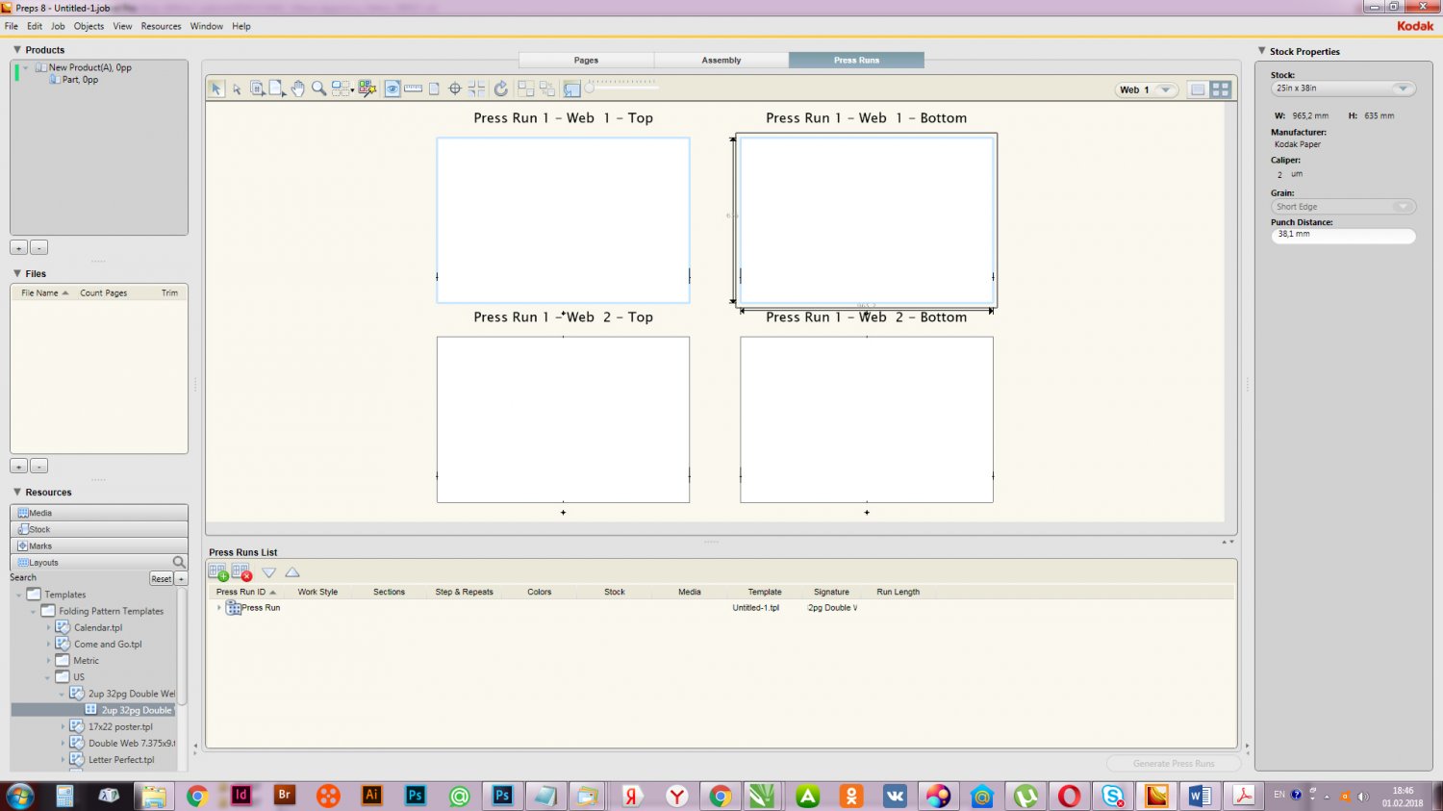
Task: Expand the Metric templates folder
Action: (49, 661)
